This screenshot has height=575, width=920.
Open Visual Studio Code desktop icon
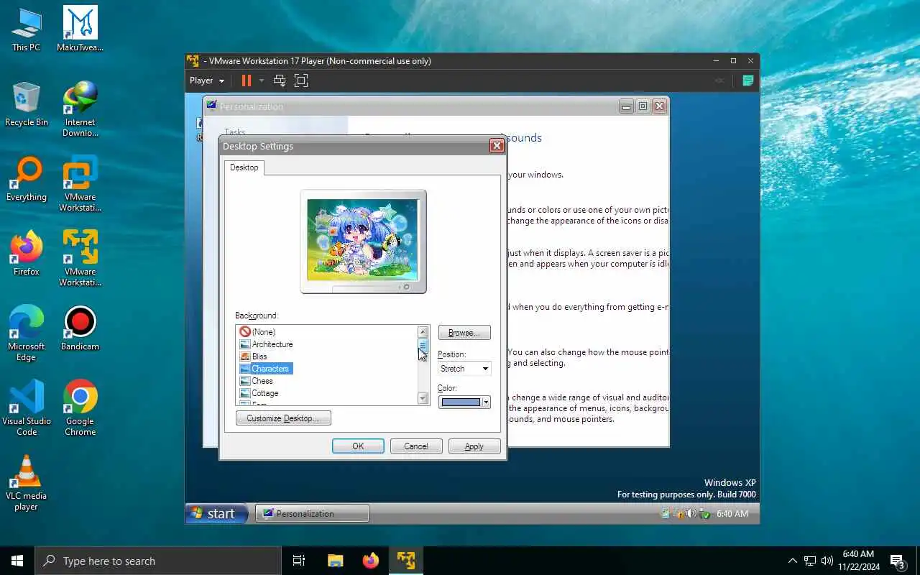(27, 408)
